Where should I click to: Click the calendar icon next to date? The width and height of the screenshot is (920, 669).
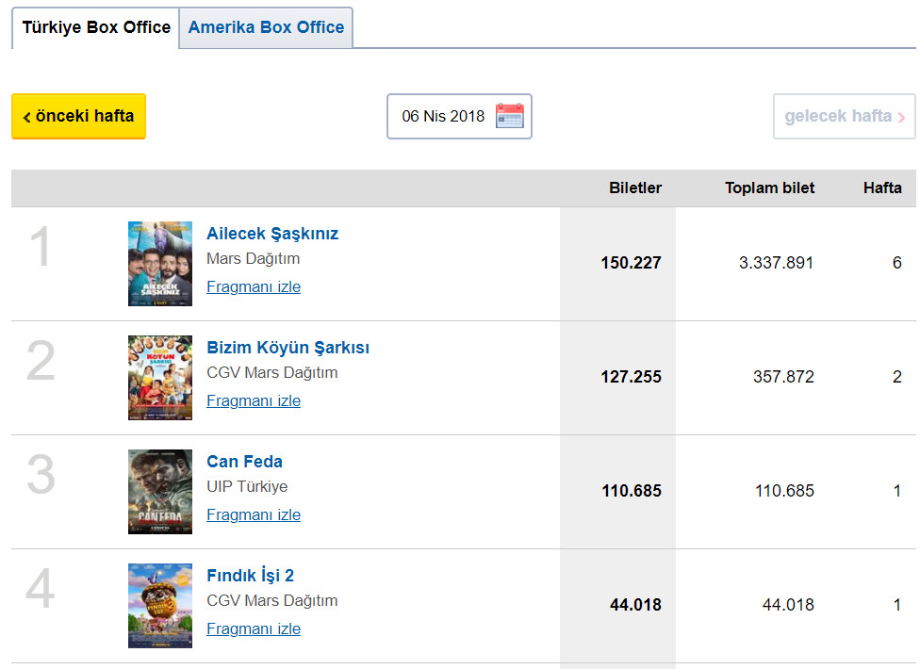point(509,116)
